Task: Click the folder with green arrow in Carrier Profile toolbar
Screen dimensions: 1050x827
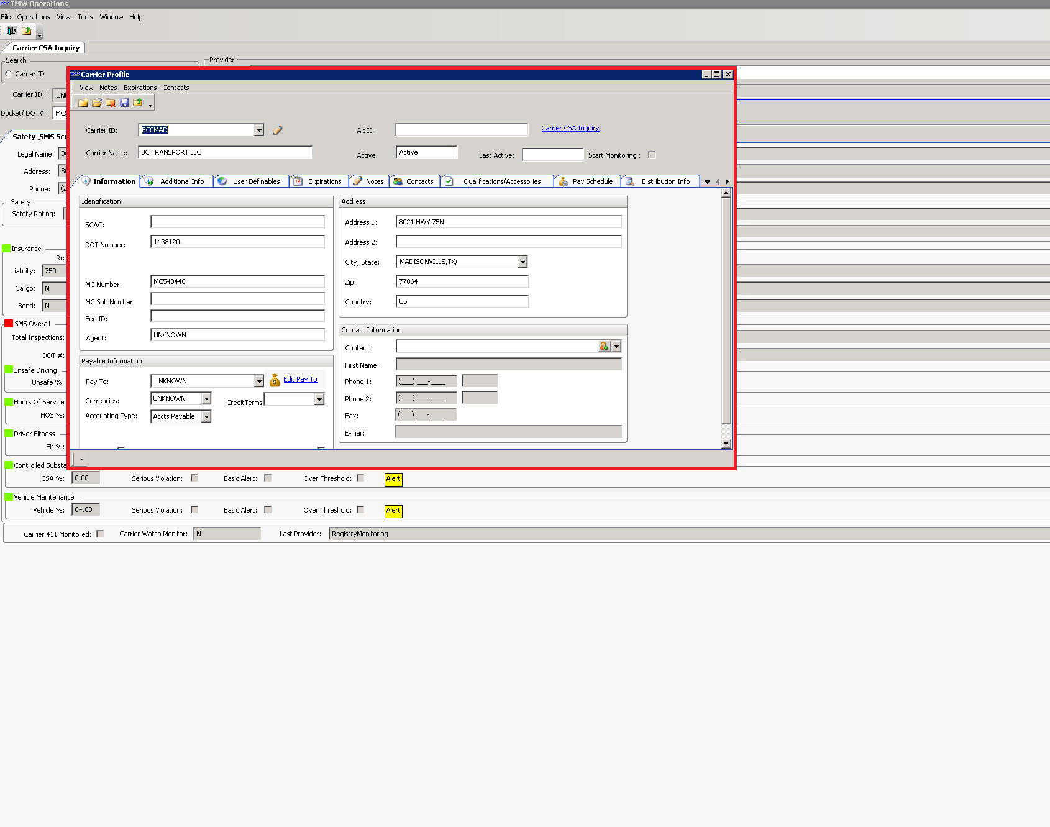Action: pyautogui.click(x=138, y=103)
